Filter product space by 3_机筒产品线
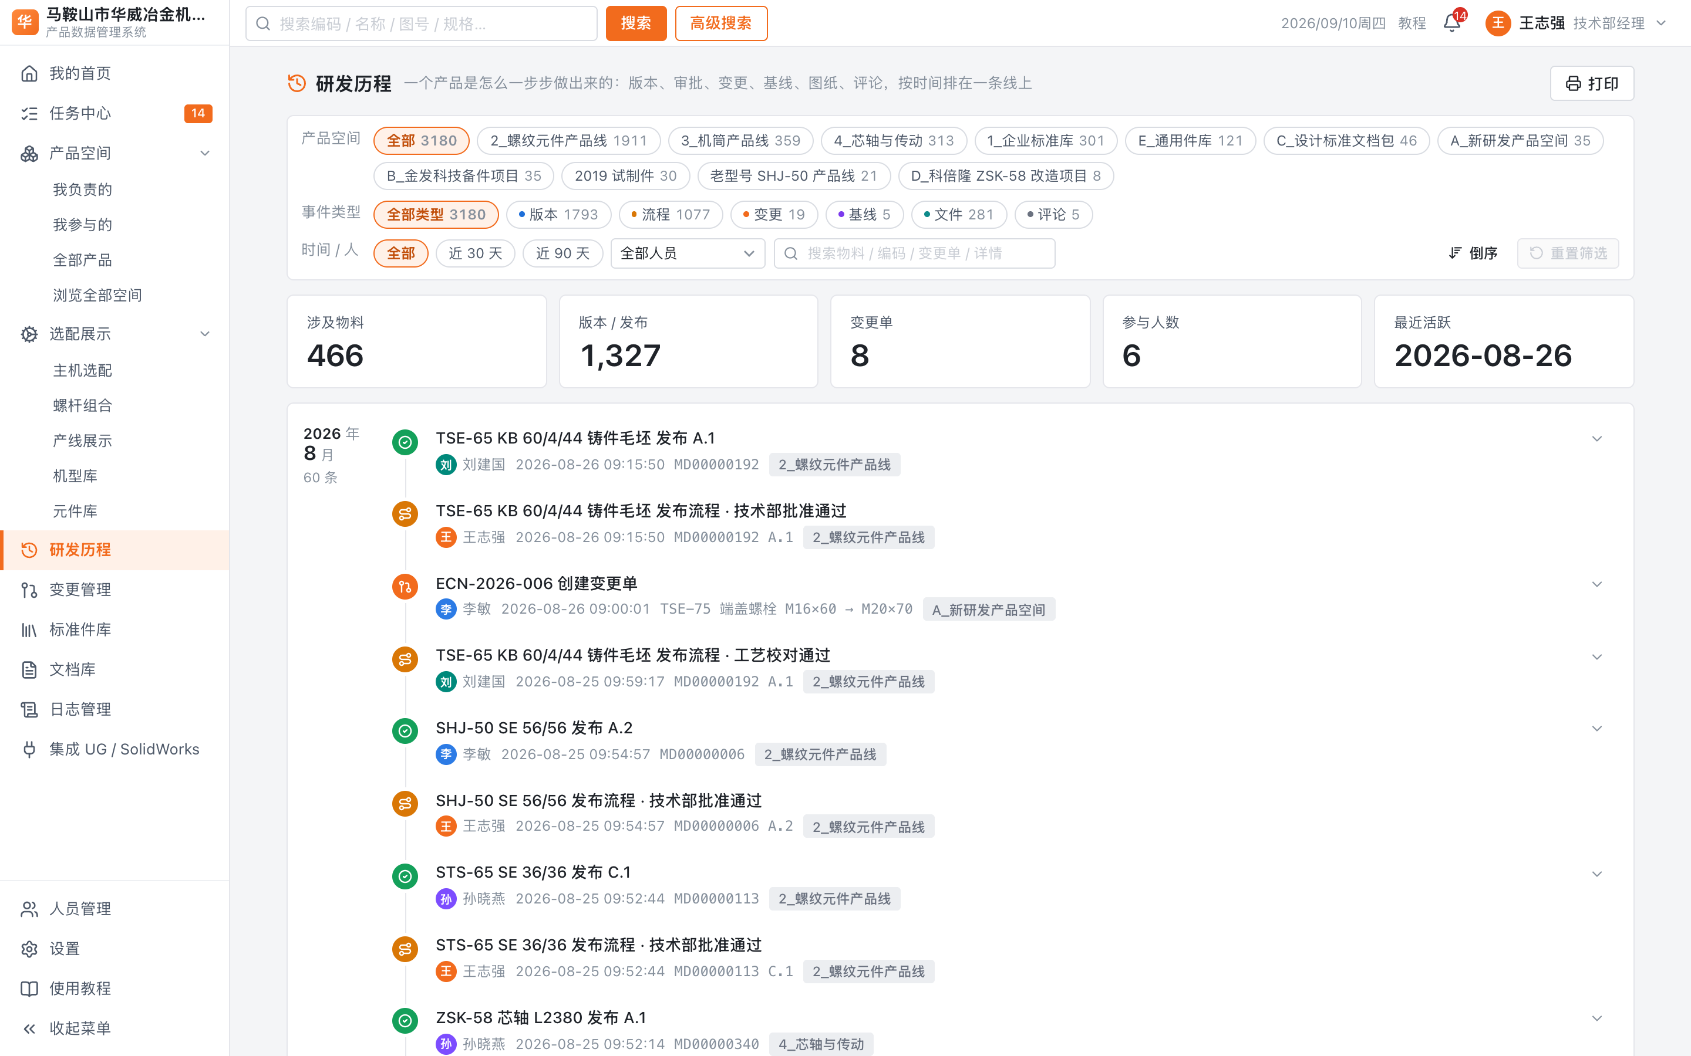 [x=740, y=140]
